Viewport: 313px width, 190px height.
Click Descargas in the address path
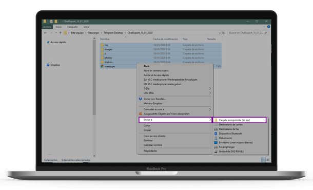[x=93, y=33]
